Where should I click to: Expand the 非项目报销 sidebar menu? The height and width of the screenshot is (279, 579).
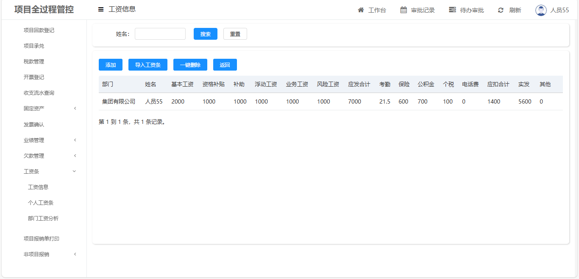(36, 254)
